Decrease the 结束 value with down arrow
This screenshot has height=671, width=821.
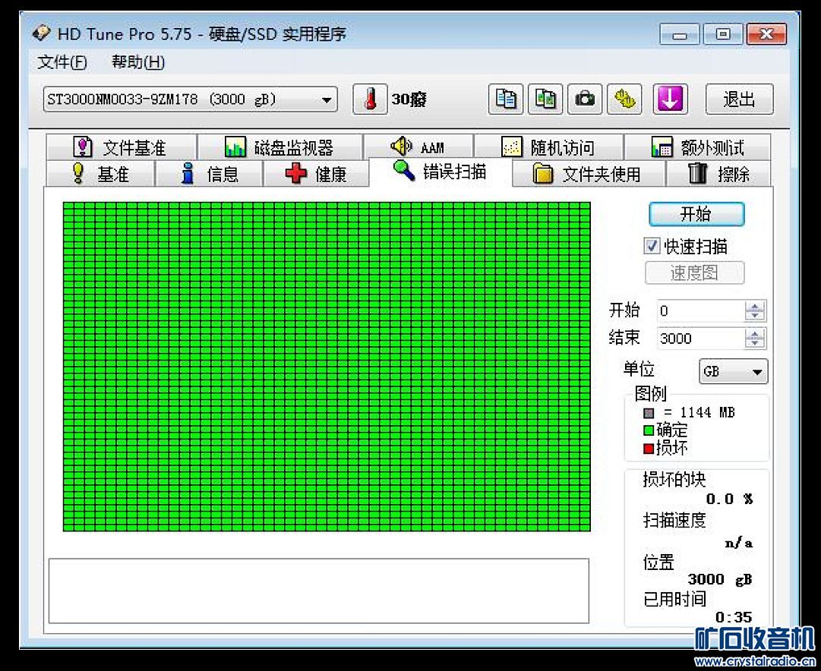tap(754, 343)
